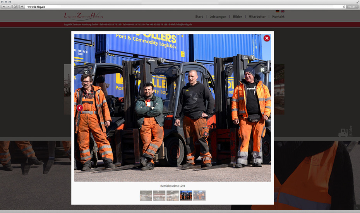Viewport: 360px width, 213px height.
Task: Add bookmark with the plus button
Action: (22, 7)
